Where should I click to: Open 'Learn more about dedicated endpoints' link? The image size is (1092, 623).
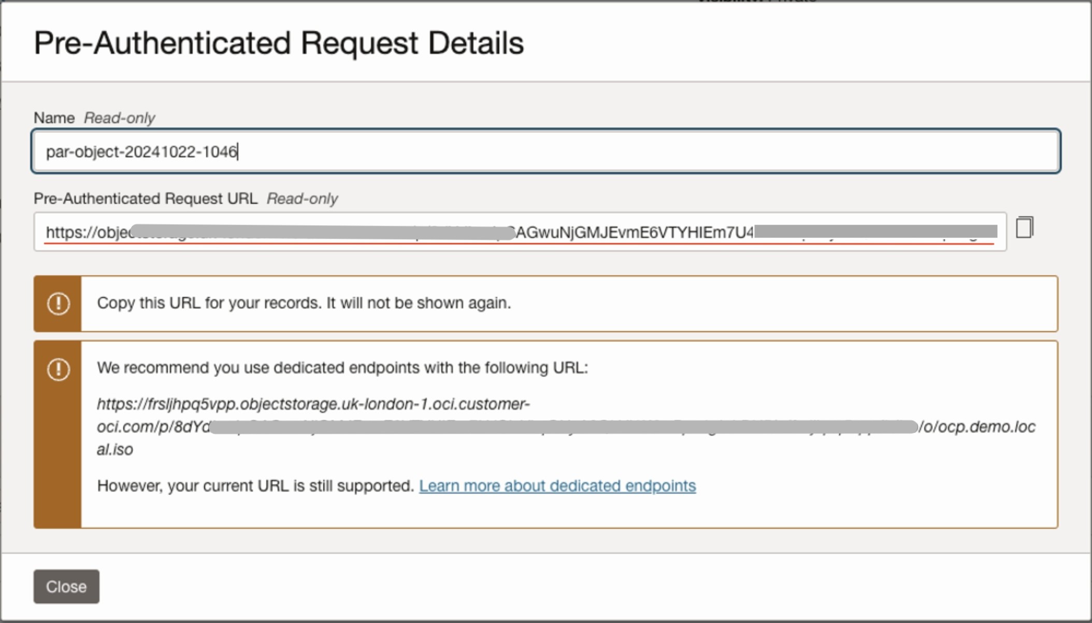click(x=557, y=486)
